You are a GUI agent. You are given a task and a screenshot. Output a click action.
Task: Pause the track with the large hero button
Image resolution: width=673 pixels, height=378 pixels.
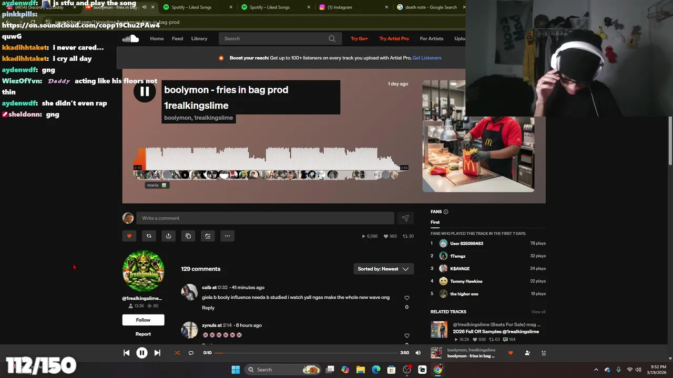click(145, 92)
